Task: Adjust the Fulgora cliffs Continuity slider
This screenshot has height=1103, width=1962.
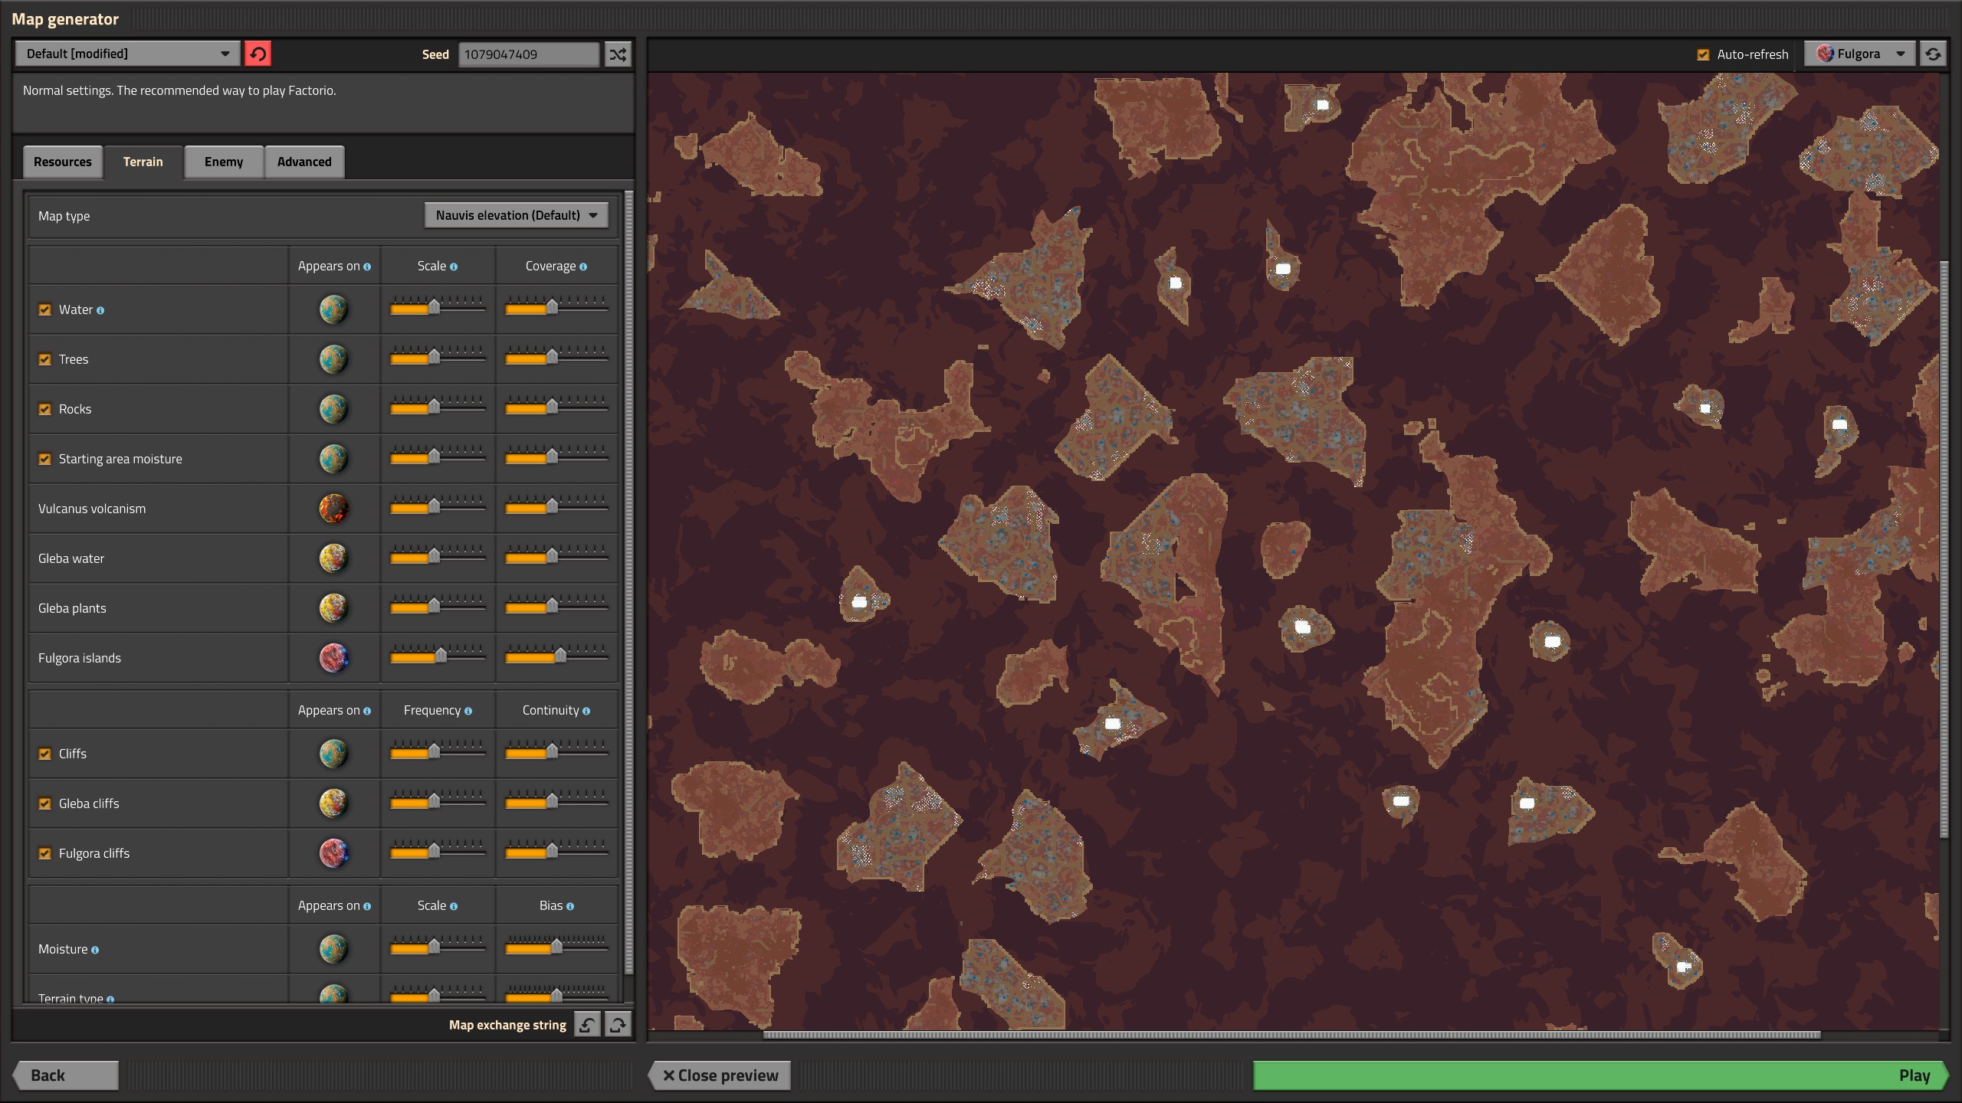Action: [556, 851]
